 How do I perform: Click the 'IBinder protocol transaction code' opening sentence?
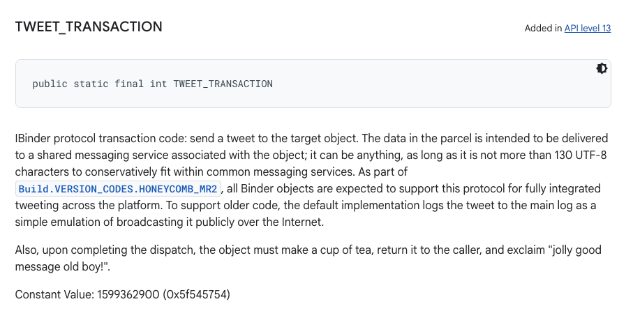pyautogui.click(x=101, y=138)
